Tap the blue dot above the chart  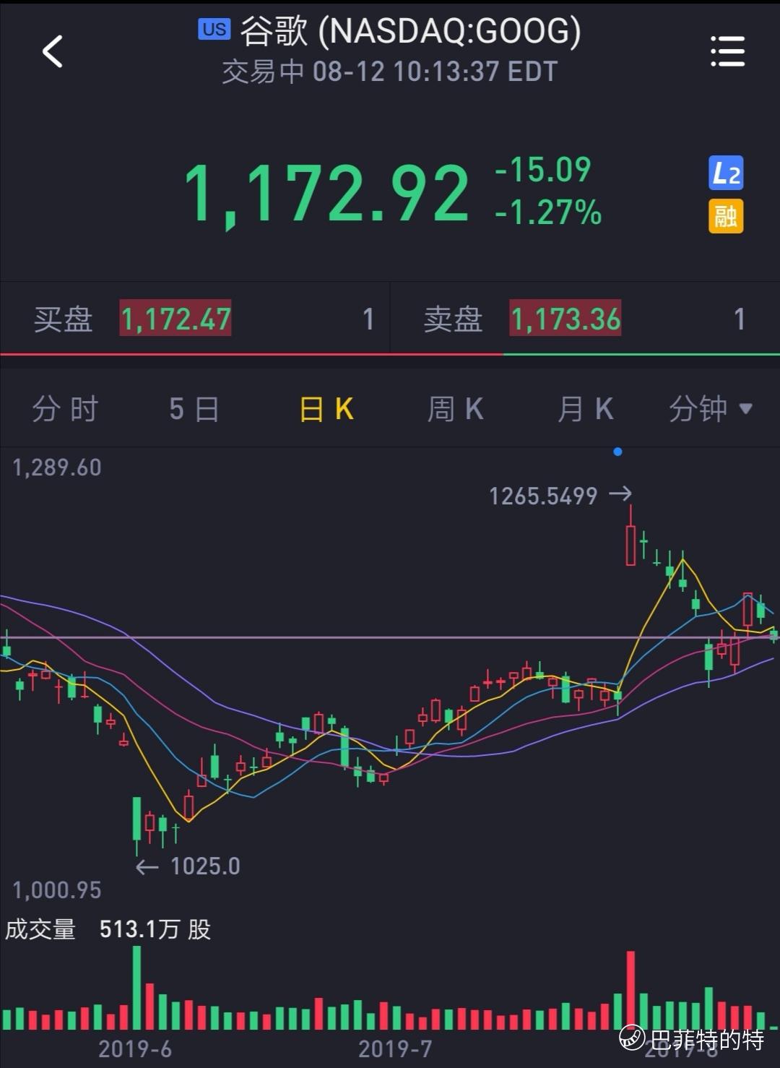tap(617, 452)
